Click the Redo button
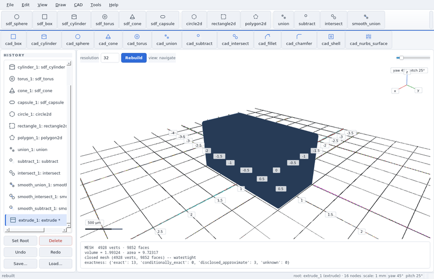The width and height of the screenshot is (434, 279). point(56,252)
